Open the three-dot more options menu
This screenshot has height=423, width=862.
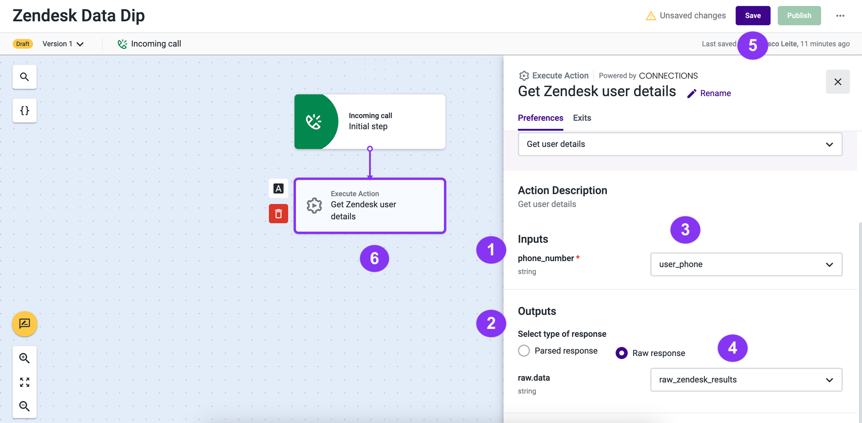840,15
